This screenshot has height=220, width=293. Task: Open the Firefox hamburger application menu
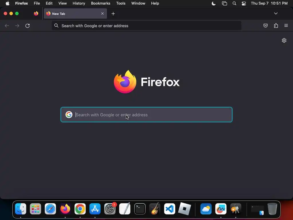pos(286,25)
